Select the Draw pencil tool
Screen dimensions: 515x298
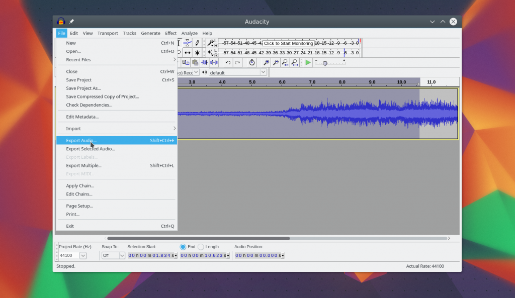point(197,43)
